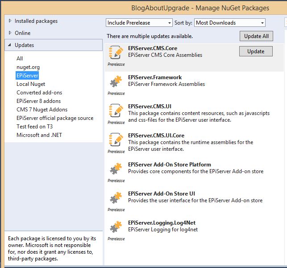The width and height of the screenshot is (287, 268).
Task: Click the EPiServer.CMS.Core package icon
Action: pos(116,52)
